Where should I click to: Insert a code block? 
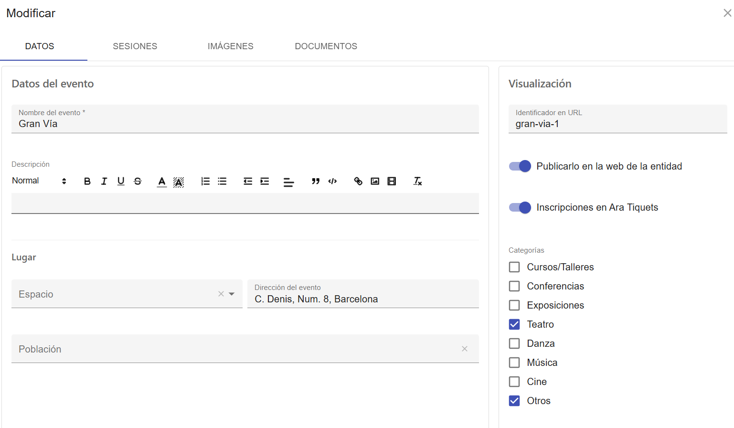coord(332,181)
